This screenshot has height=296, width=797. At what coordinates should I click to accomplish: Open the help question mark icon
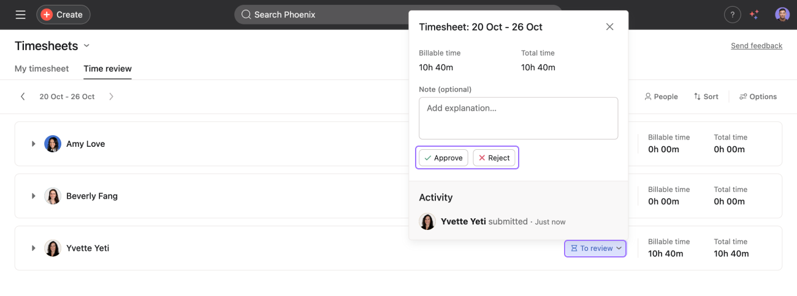pyautogui.click(x=732, y=15)
